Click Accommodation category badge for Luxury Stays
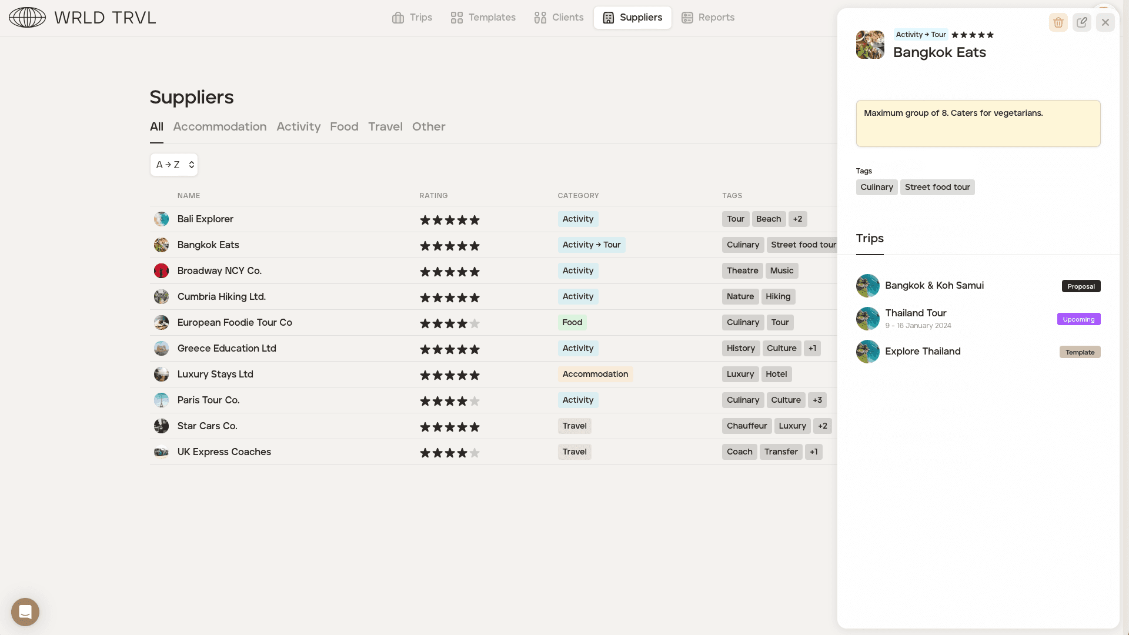1129x635 pixels. click(595, 375)
